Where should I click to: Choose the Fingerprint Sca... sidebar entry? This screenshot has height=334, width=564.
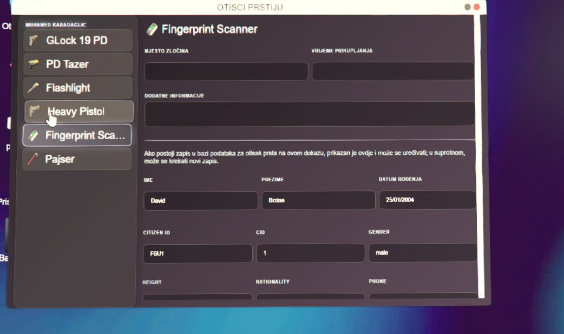pos(77,135)
